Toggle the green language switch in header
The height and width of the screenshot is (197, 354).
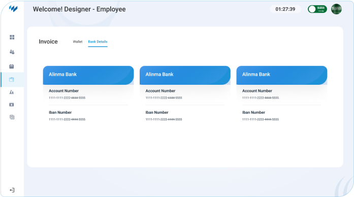(317, 9)
